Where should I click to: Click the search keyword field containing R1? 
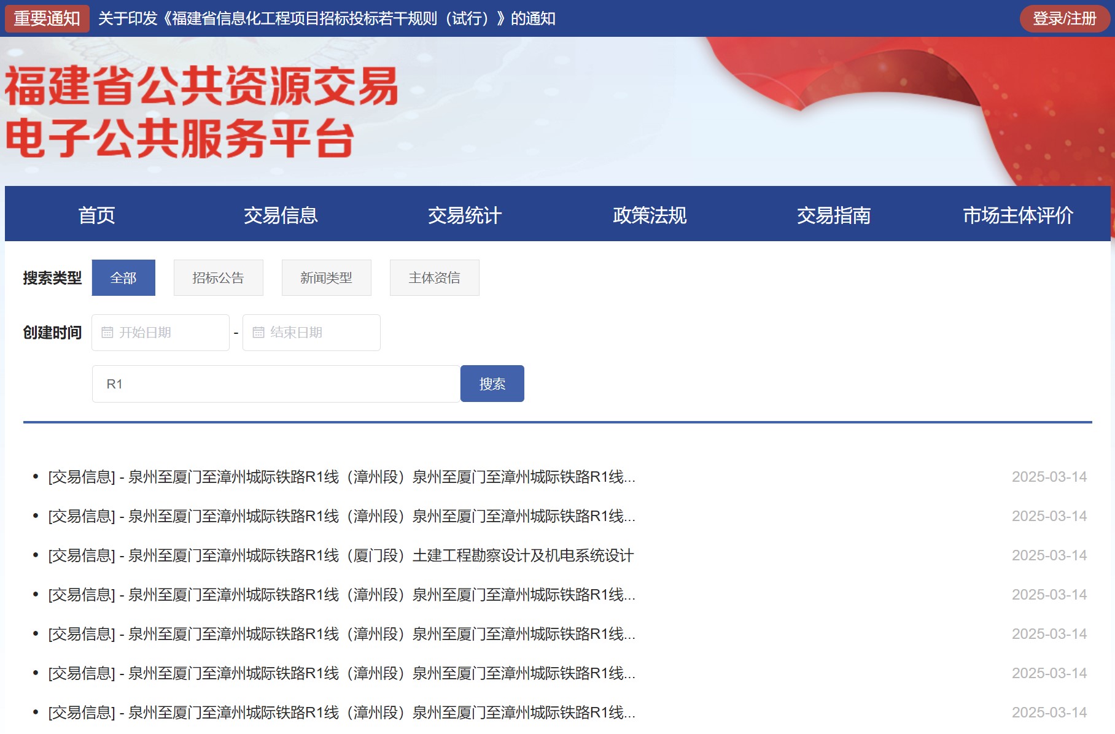pyautogui.click(x=276, y=384)
